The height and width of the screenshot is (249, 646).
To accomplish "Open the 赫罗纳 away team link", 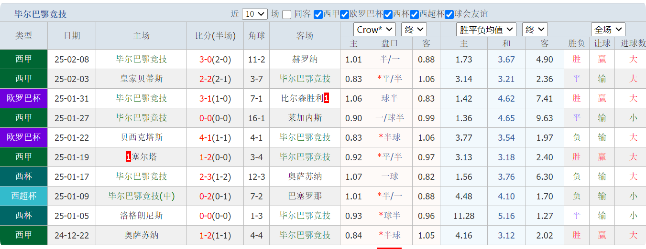I will pyautogui.click(x=305, y=60).
